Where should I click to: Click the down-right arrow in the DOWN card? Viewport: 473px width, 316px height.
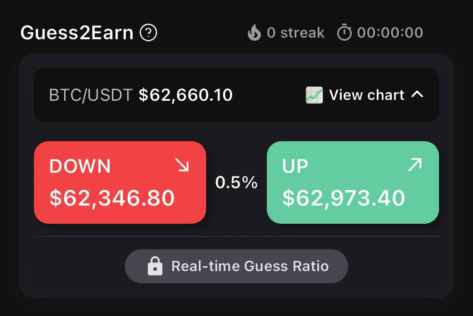tap(182, 165)
